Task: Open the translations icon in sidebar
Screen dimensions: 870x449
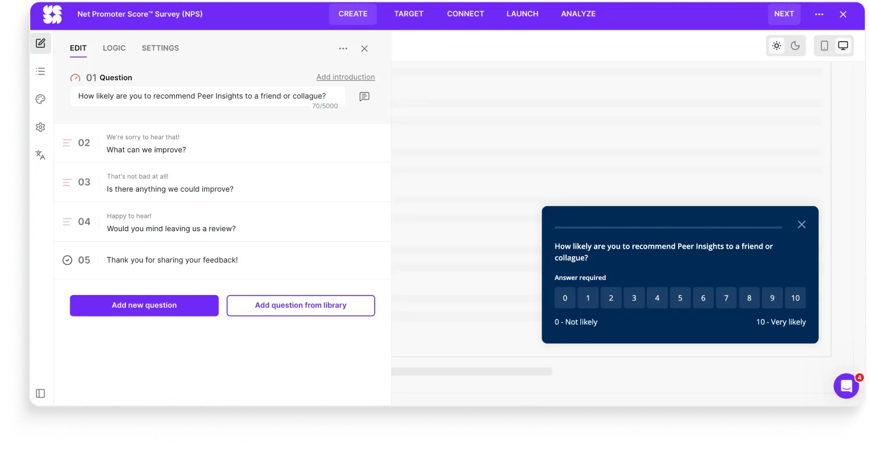Action: click(x=41, y=155)
